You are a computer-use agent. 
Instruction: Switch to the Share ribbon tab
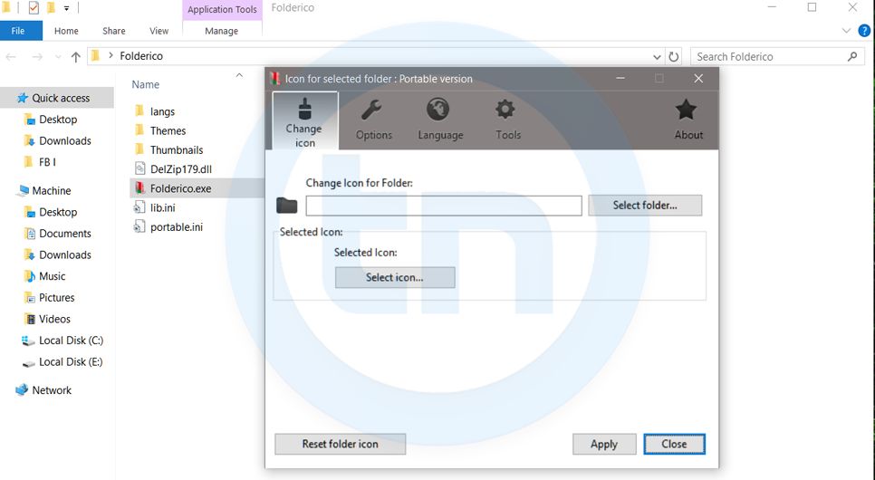point(114,31)
